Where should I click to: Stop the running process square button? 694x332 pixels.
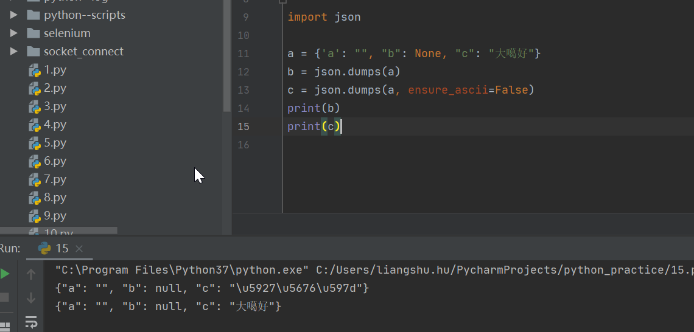point(4,297)
